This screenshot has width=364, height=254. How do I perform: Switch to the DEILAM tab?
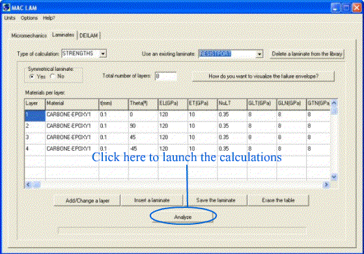[x=89, y=36]
